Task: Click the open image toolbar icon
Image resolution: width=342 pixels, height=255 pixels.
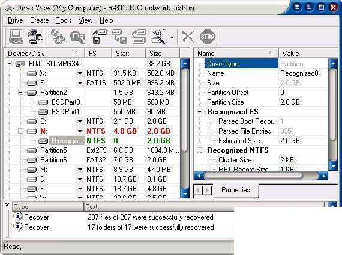Action: pos(119,37)
